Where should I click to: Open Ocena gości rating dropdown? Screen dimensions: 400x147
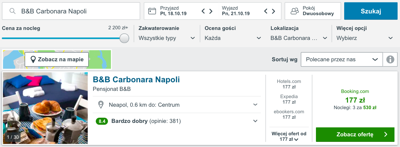[x=233, y=38]
